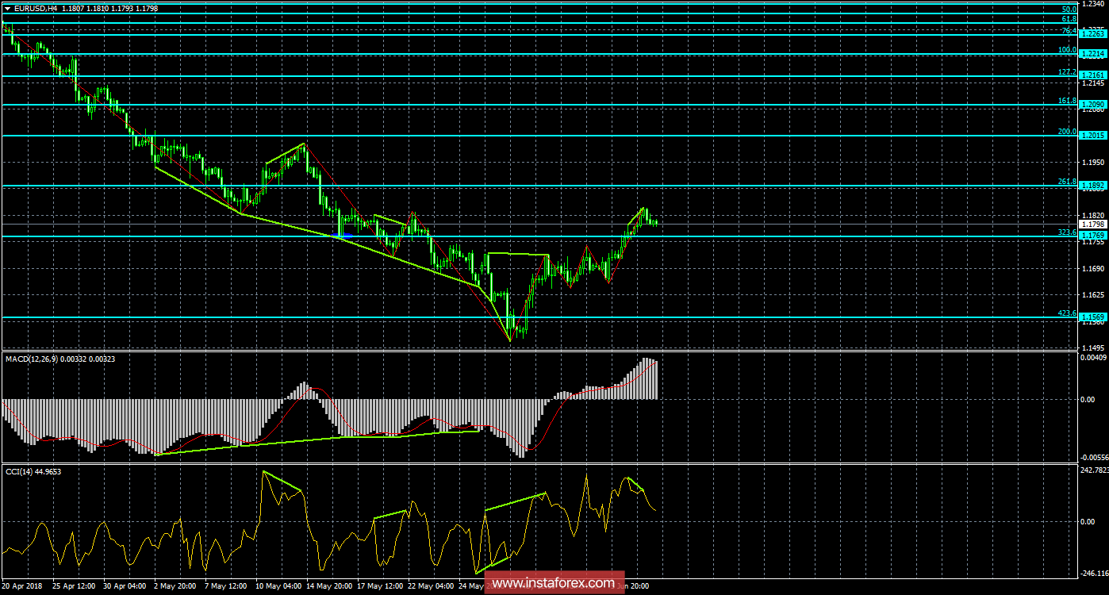Select the 200.0 Fibonacci level label

[x=1067, y=132]
